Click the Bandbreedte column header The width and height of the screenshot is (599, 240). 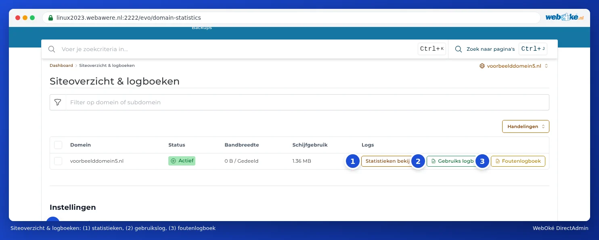(x=242, y=145)
